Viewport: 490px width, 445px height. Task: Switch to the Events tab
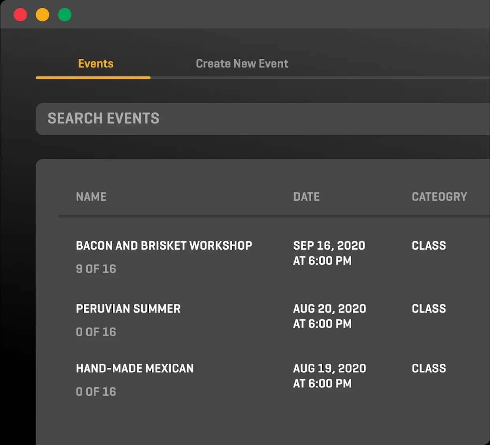(96, 64)
